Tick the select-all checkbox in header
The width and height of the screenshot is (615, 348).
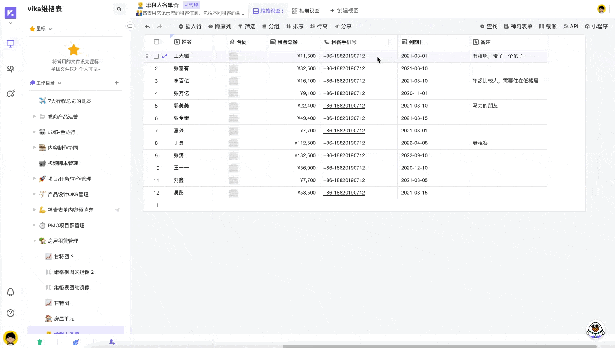(x=157, y=42)
